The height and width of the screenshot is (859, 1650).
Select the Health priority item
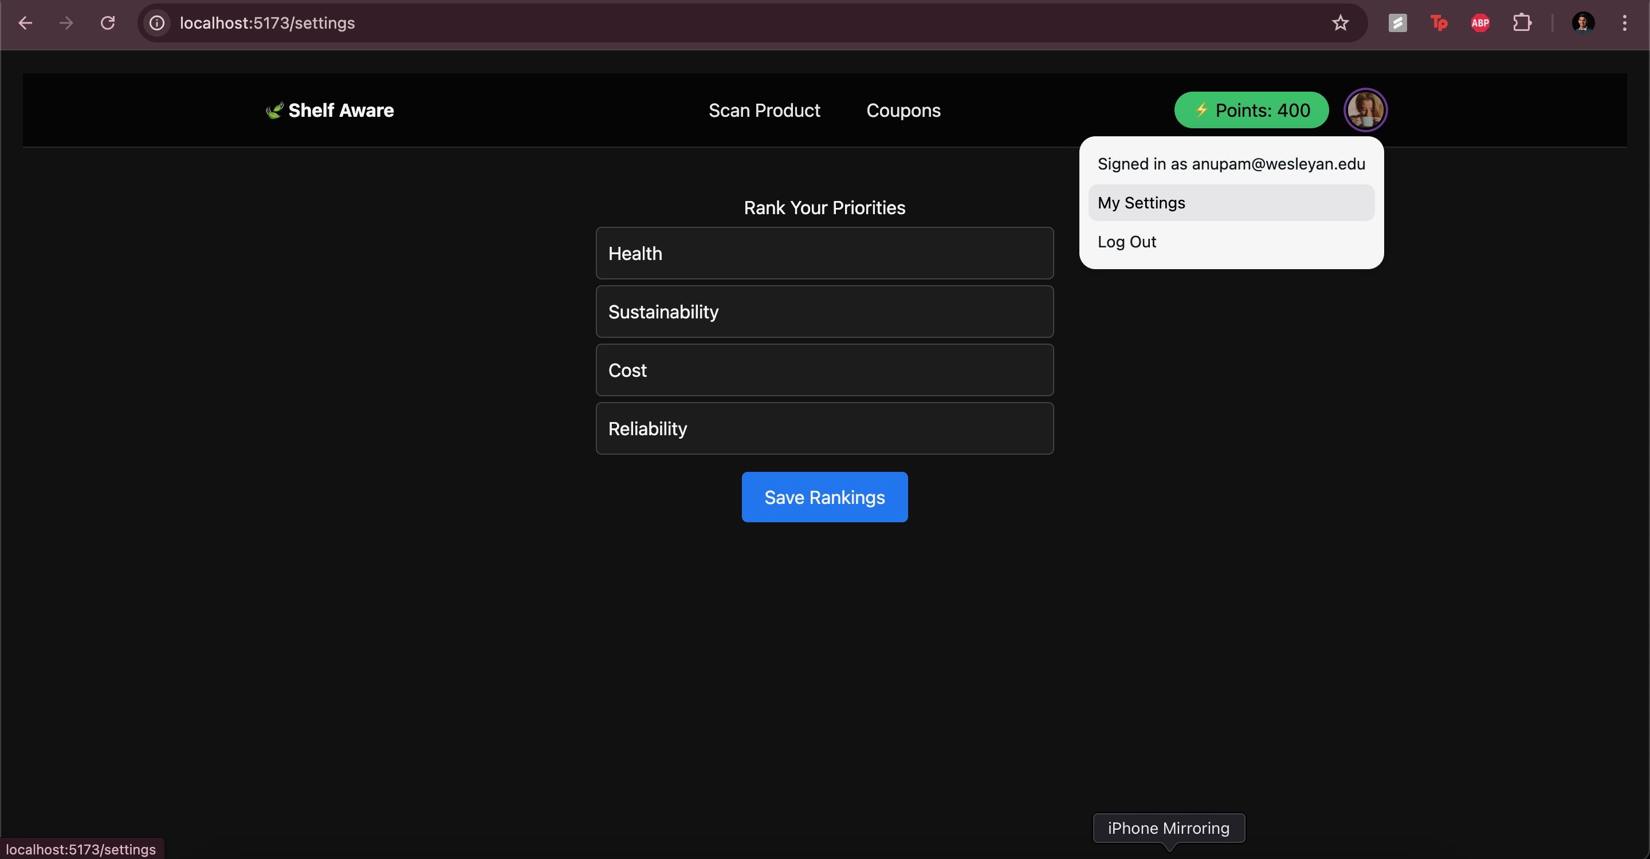pyautogui.click(x=824, y=254)
